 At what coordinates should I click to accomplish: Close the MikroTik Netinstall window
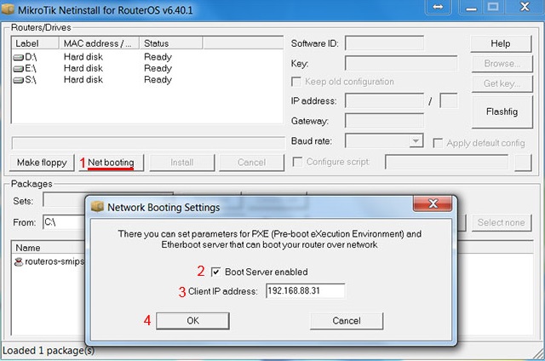pos(525,7)
